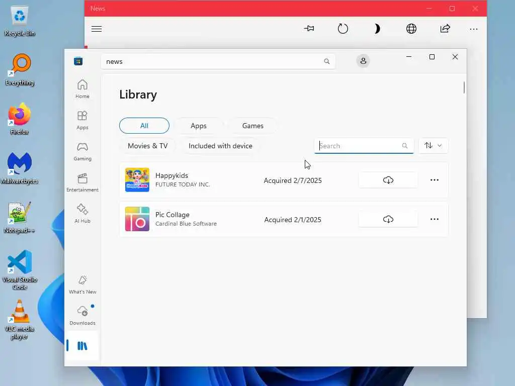Open the Home section in Store sidebar
Viewport: 515px width, 386px height.
click(x=82, y=88)
